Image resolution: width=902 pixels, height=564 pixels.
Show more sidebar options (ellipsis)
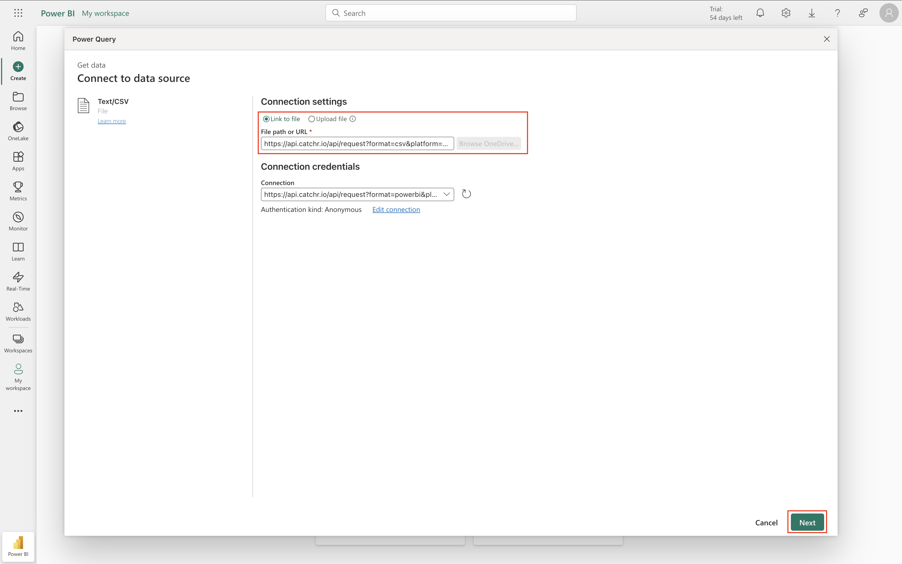pyautogui.click(x=18, y=411)
